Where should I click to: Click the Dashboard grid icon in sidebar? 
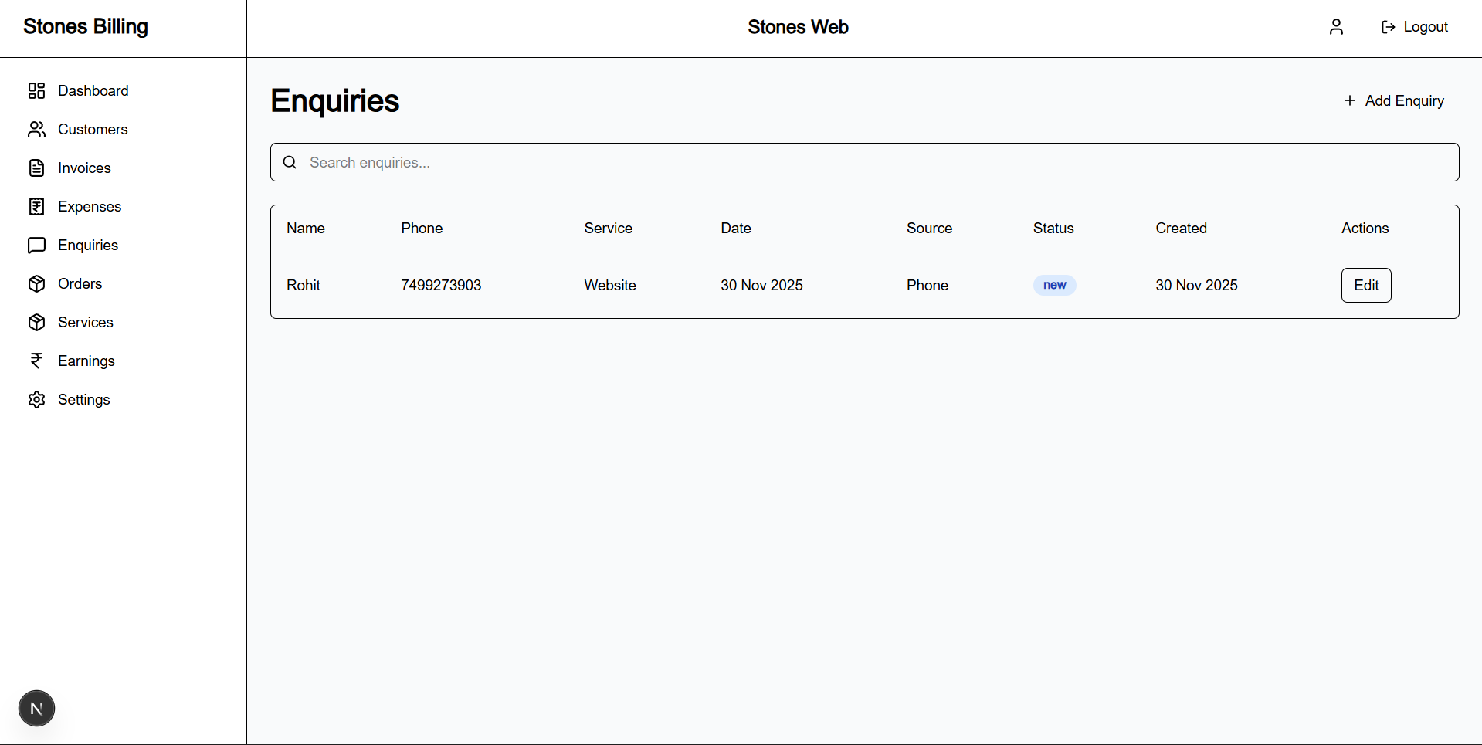click(x=36, y=90)
